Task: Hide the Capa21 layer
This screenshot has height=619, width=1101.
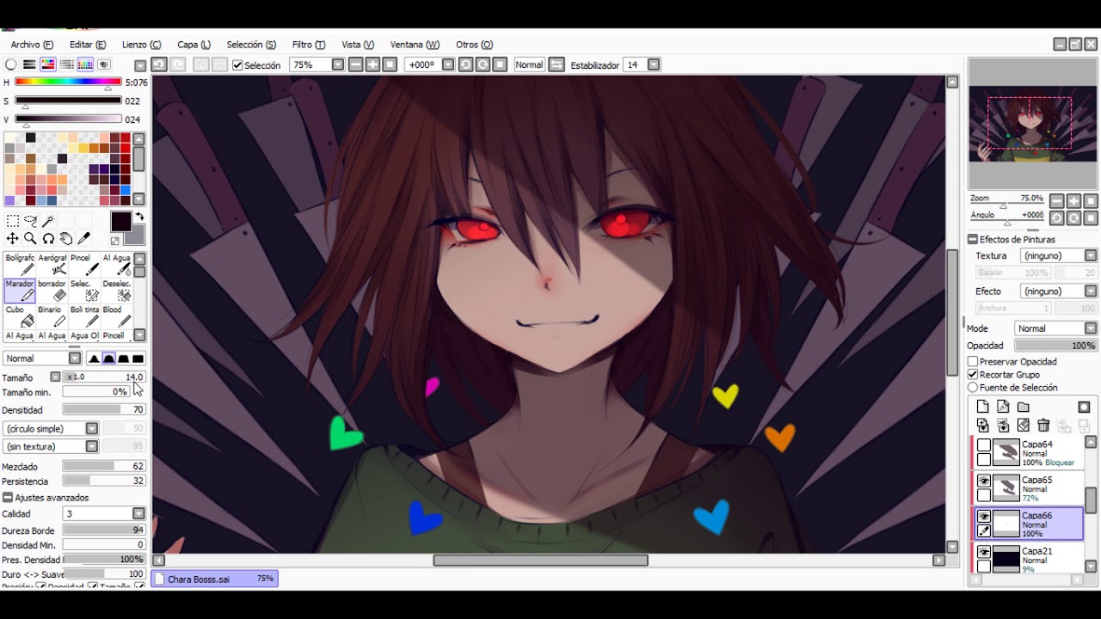Action: pyautogui.click(x=984, y=552)
